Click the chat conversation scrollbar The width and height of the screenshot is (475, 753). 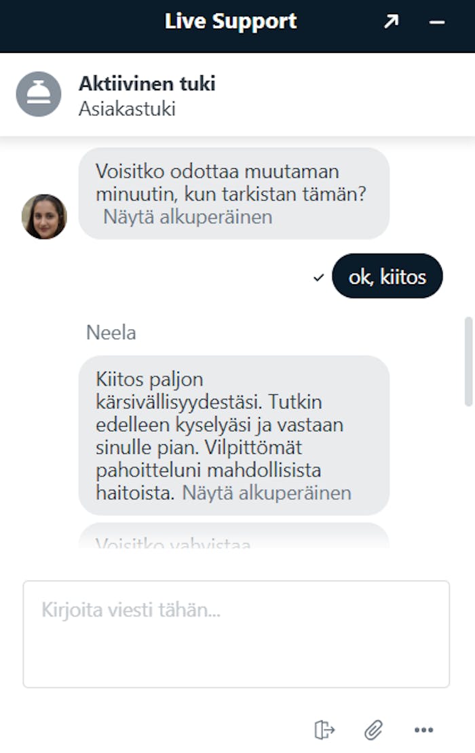(468, 361)
